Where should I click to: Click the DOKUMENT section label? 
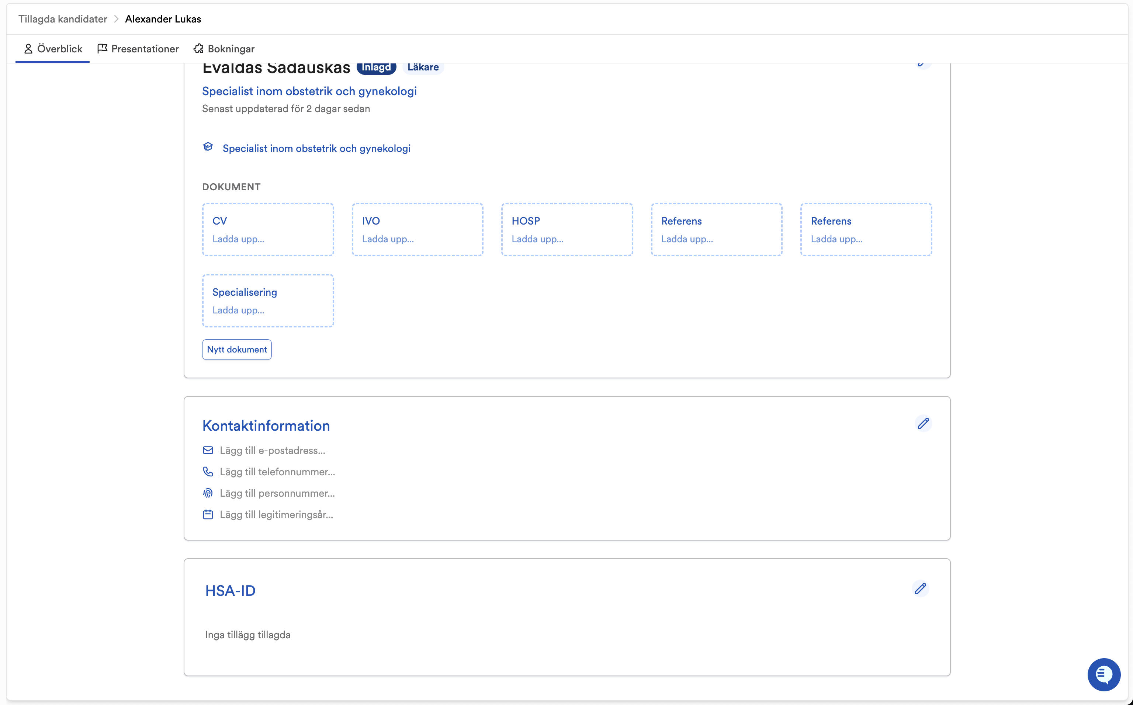[x=231, y=187]
